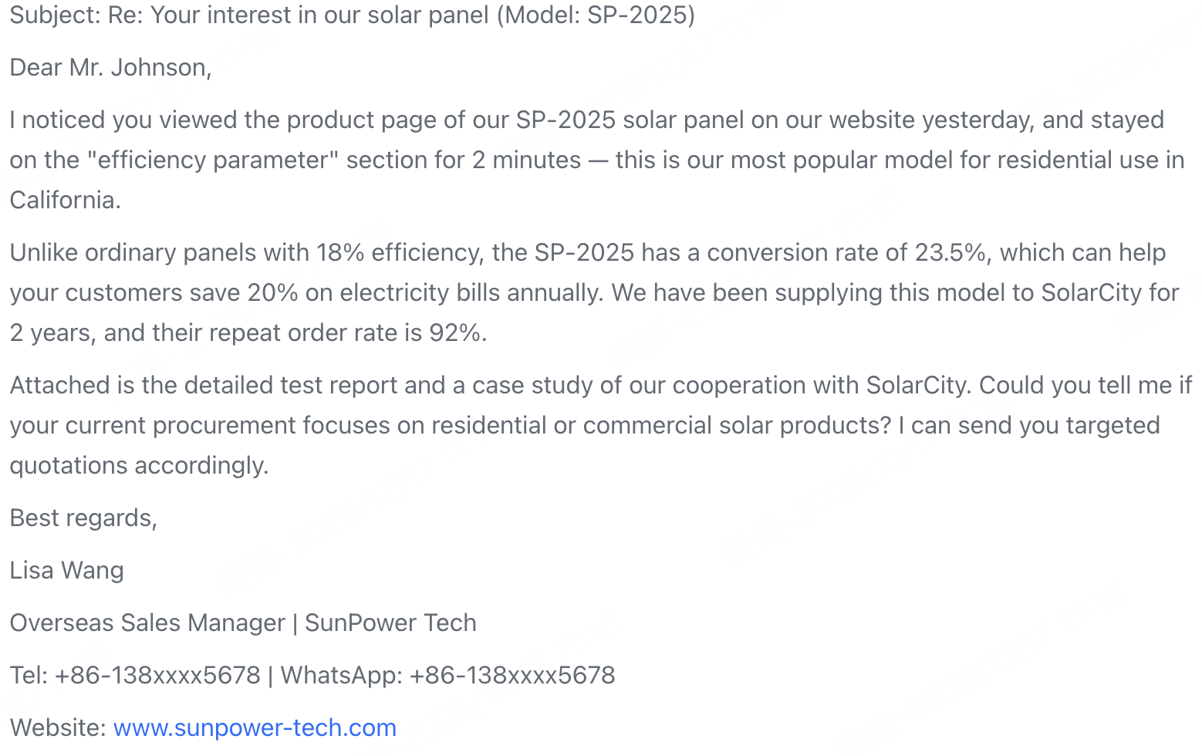Click the model number "SP-2025)" in the subject

[640, 15]
